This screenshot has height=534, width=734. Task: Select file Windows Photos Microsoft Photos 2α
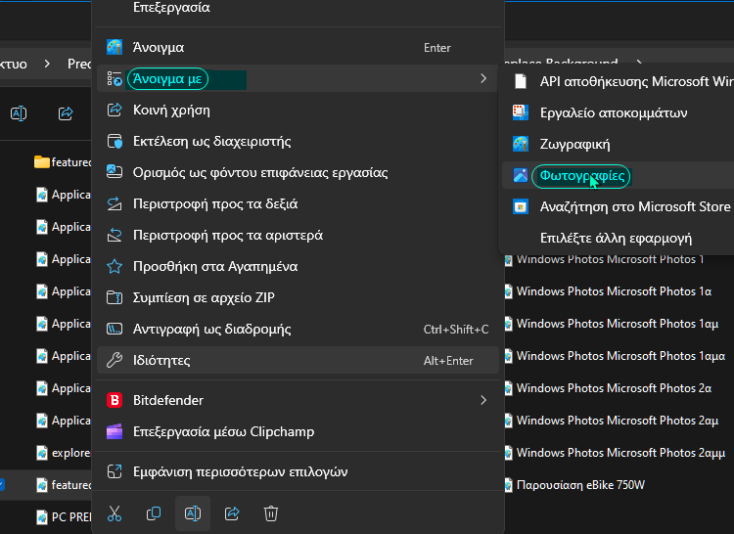[614, 388]
